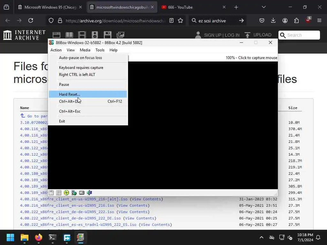Click the CD-ROM drive icon in 86Box status bar

click(x=66, y=193)
